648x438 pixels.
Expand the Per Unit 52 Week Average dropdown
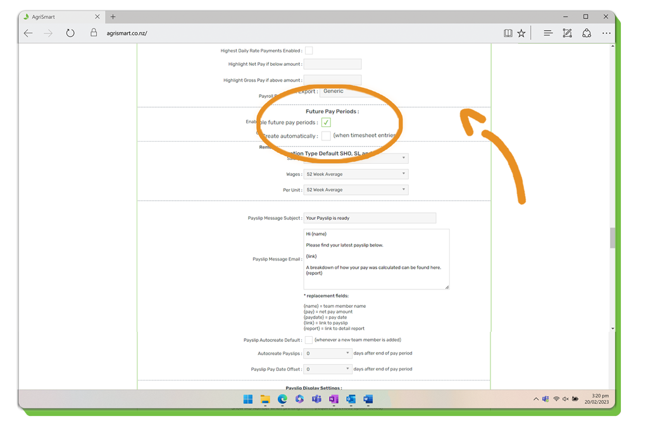[x=356, y=190]
